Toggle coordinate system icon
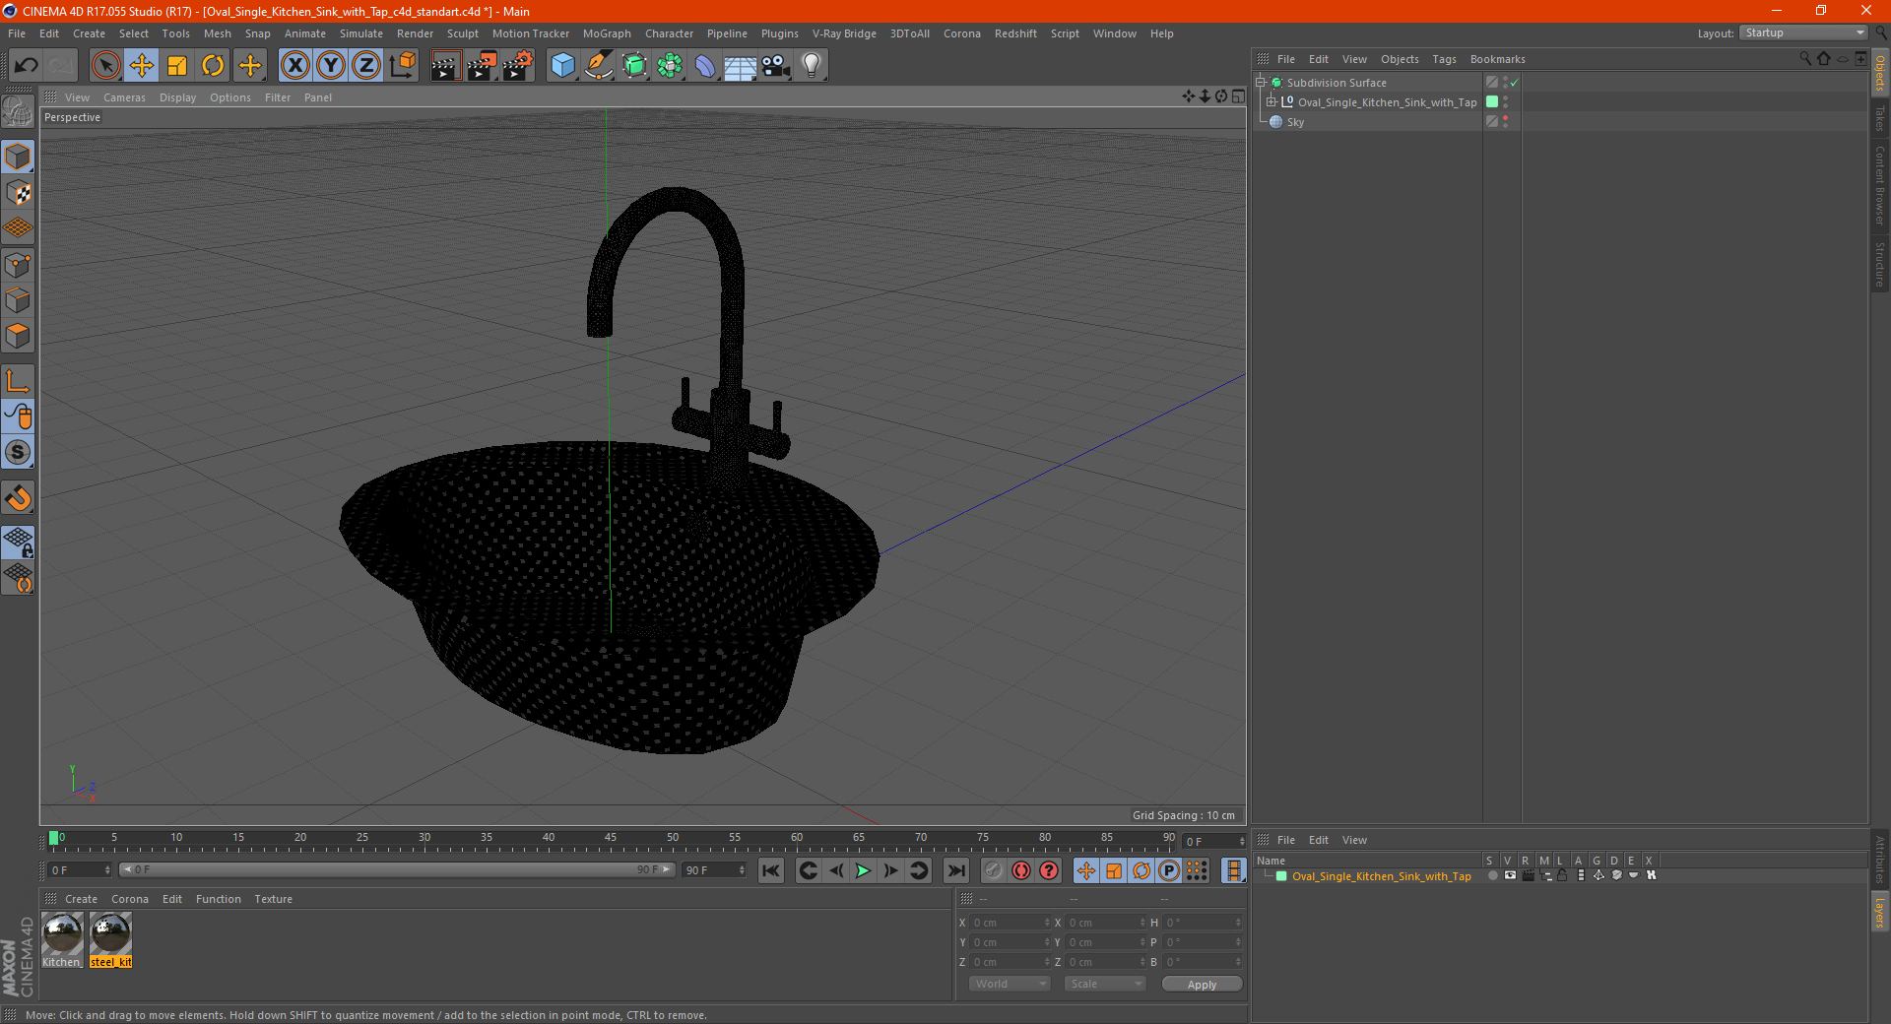Viewport: 1891px width, 1024px height. [x=402, y=66]
